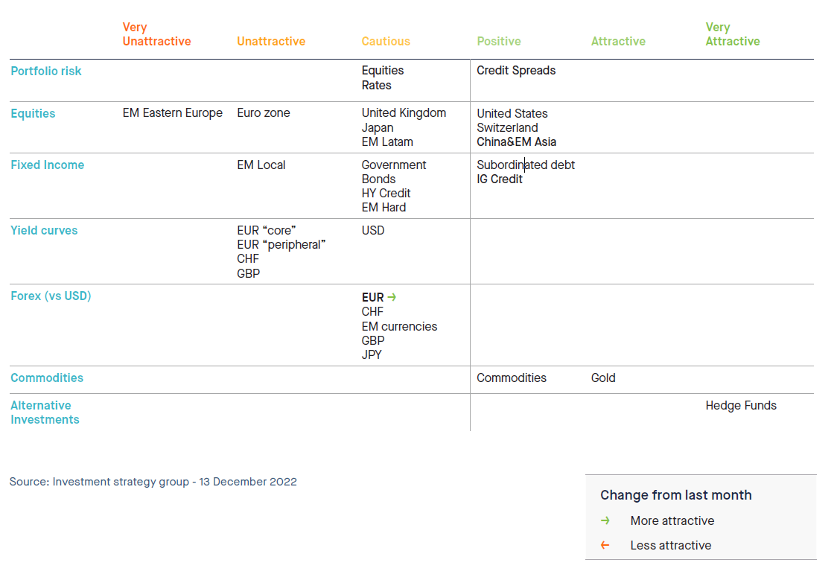Click the EUR "peripheral" yield curve entry

pos(281,245)
